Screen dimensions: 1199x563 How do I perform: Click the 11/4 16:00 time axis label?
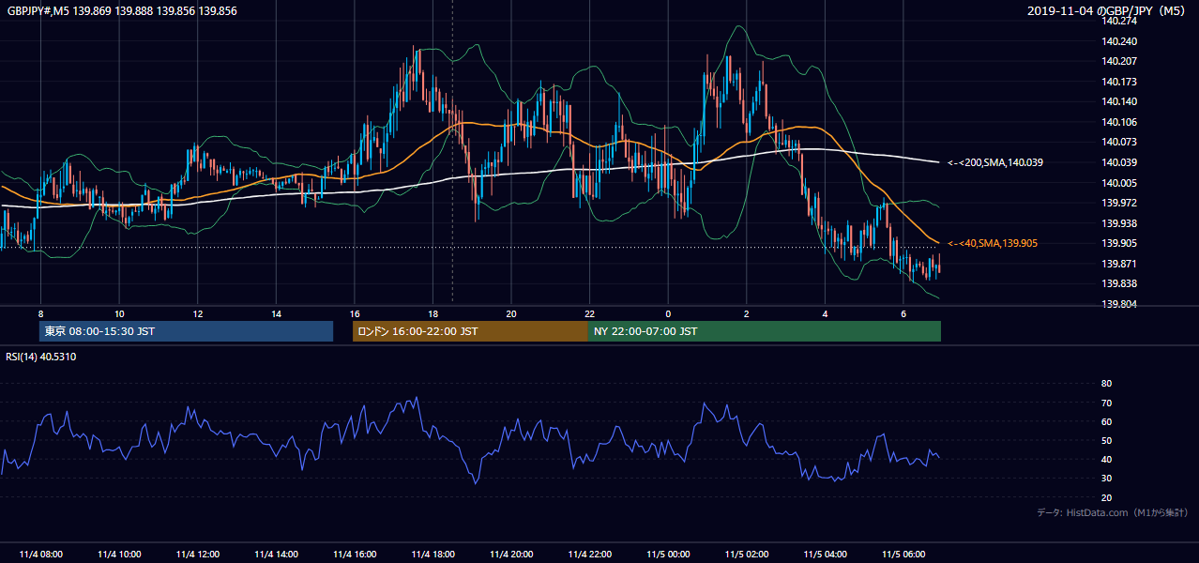tap(354, 554)
